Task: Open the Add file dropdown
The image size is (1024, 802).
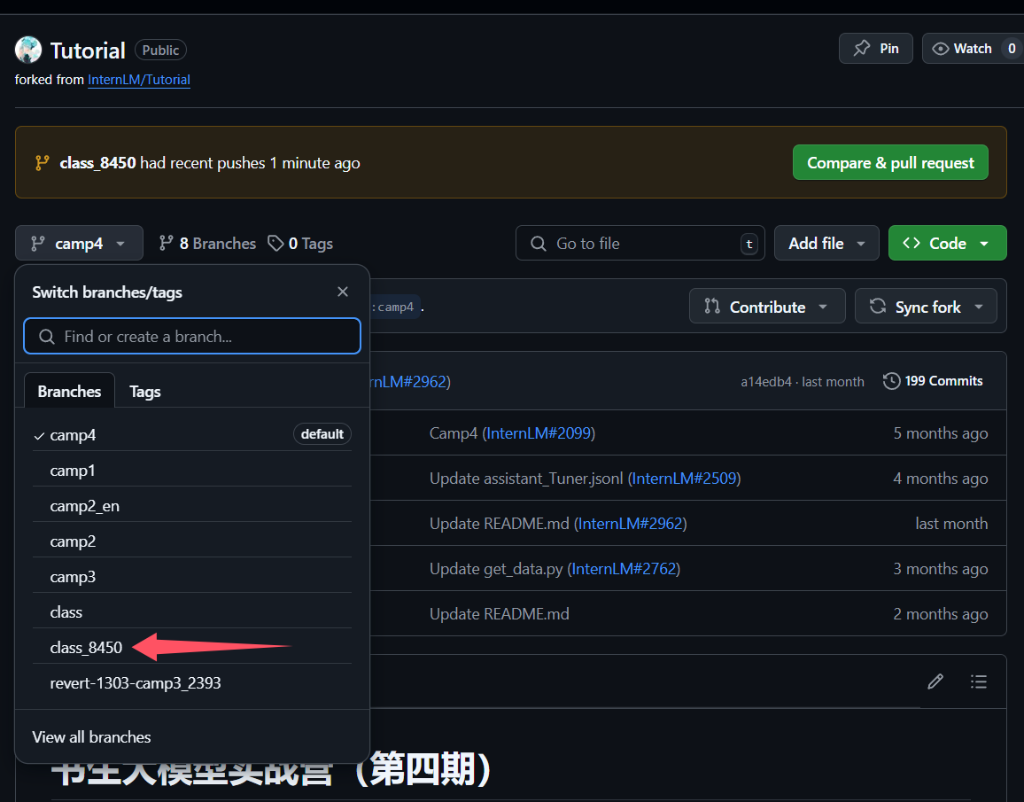Action: pyautogui.click(x=826, y=243)
